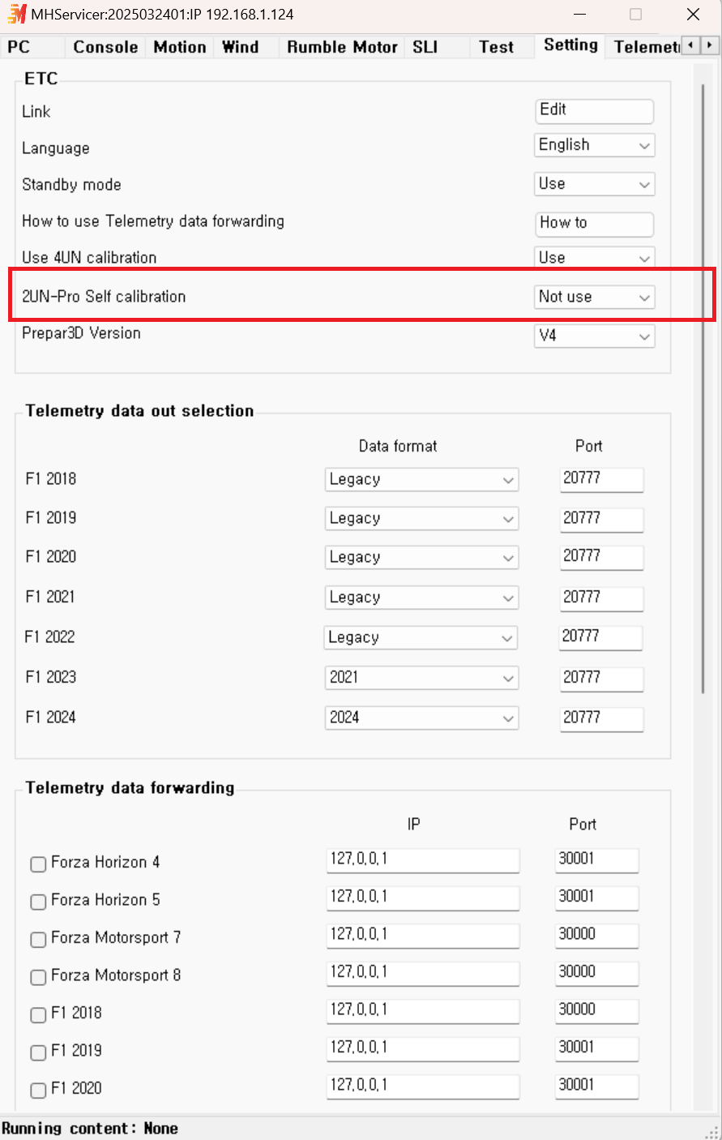Toggle F1 2019 telemetry forwarding checkbox
The width and height of the screenshot is (722, 1140).
pyautogui.click(x=38, y=1052)
